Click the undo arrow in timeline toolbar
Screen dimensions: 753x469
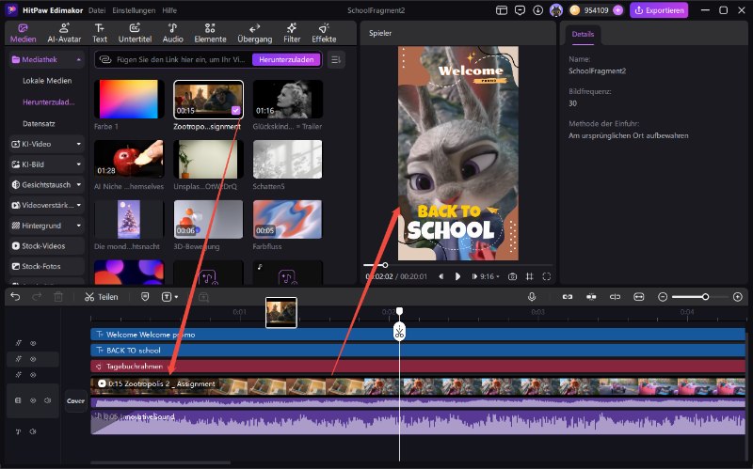coord(15,296)
